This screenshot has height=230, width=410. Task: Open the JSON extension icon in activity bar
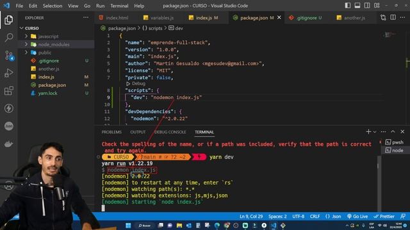pyautogui.click(x=8, y=126)
